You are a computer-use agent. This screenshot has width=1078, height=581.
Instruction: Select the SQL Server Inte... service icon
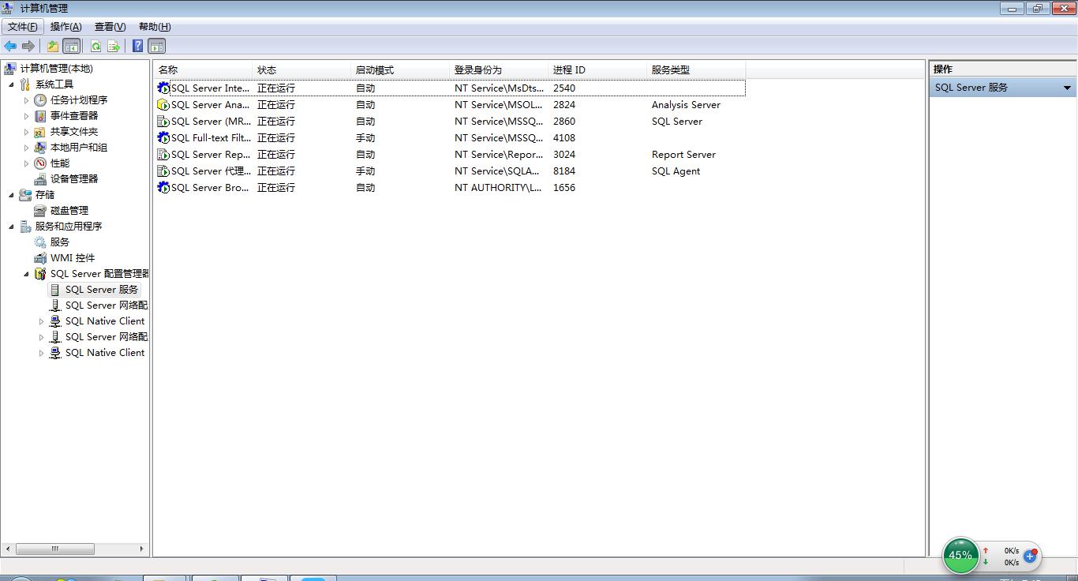tap(163, 88)
